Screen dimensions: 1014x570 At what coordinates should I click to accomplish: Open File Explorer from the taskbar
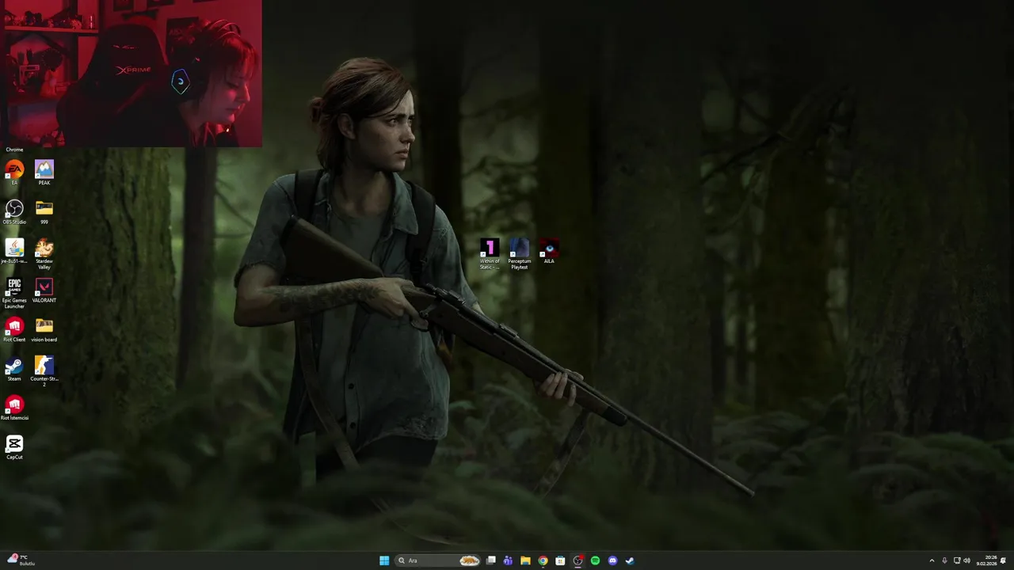525,560
